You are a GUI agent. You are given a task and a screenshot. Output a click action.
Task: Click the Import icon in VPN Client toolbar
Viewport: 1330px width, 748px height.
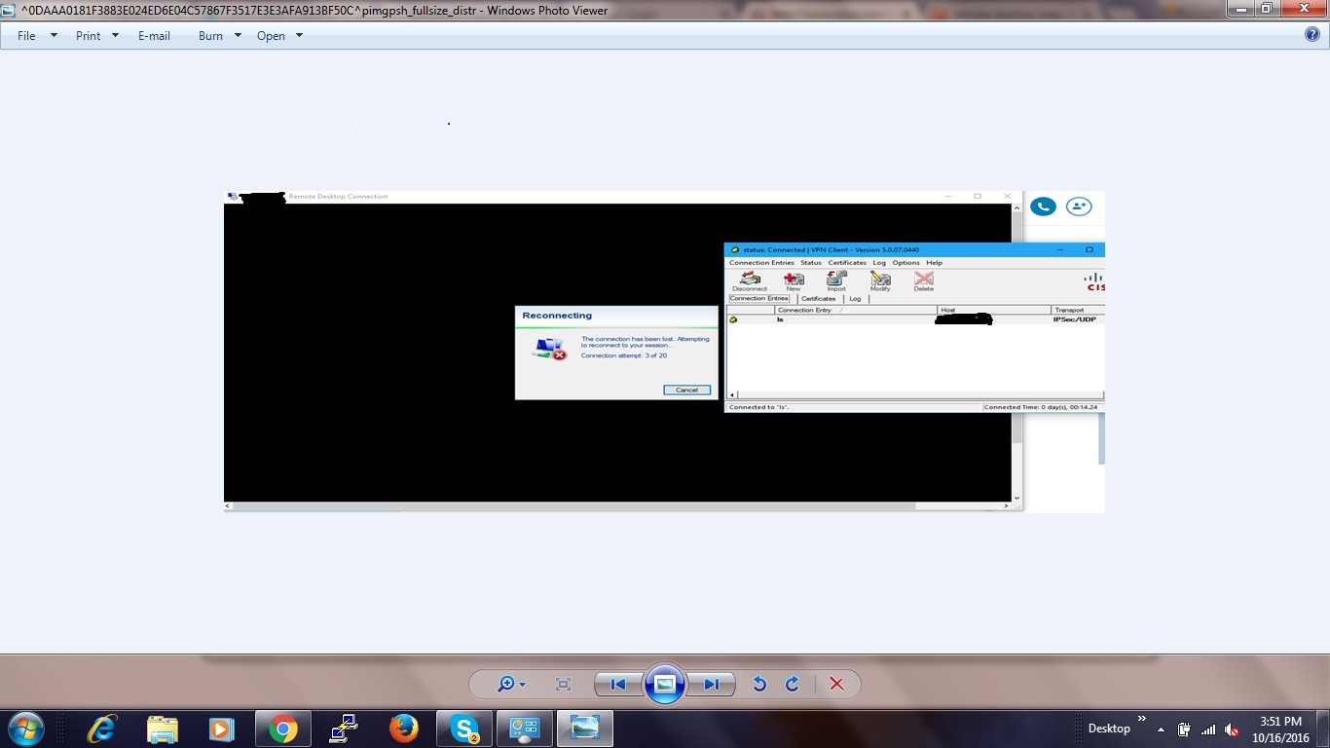click(836, 280)
